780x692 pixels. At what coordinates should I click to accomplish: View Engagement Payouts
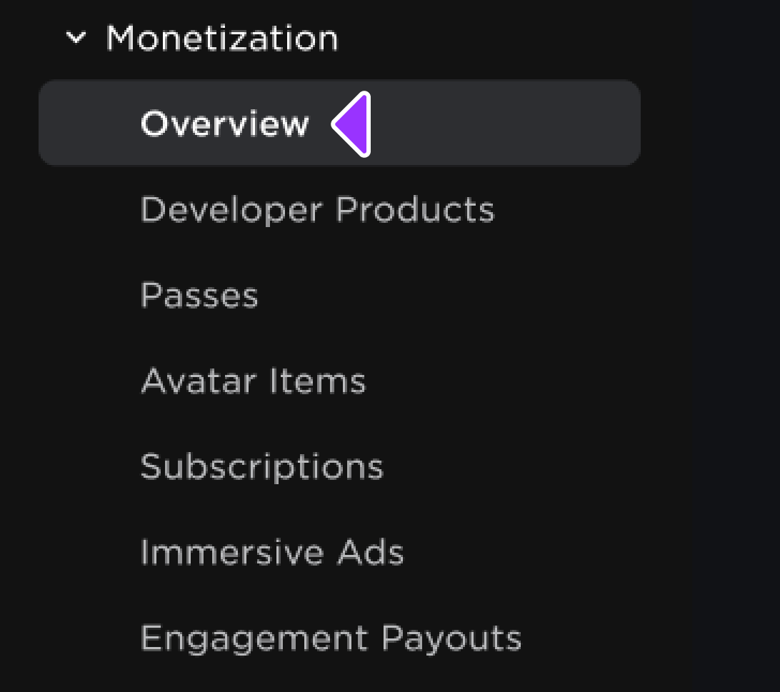coord(331,638)
